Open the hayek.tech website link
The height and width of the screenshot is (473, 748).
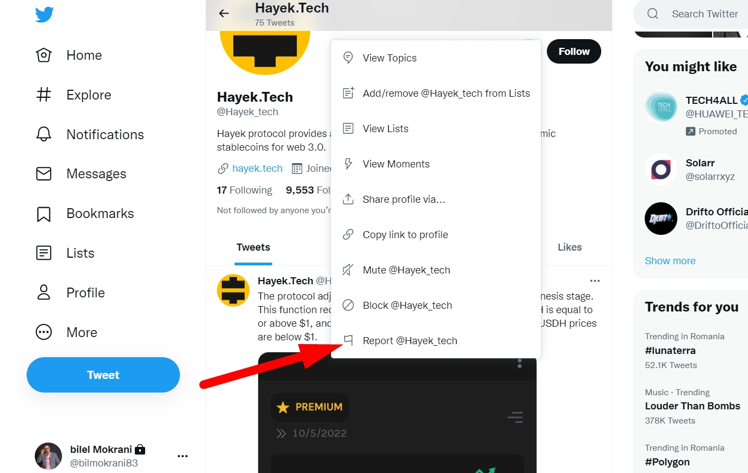[x=257, y=169]
